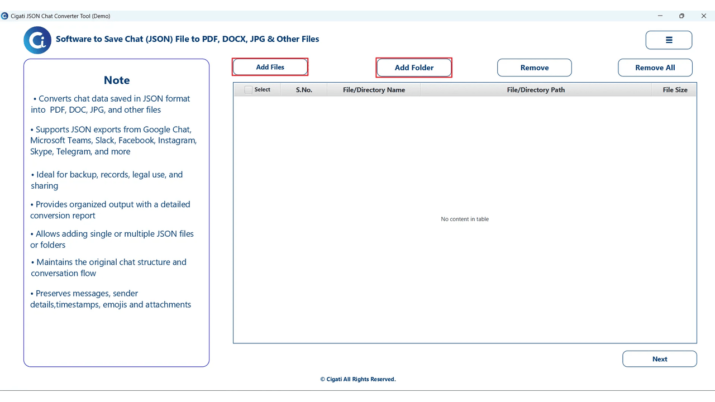715x402 pixels.
Task: Click the Remove button
Action: [535, 68]
